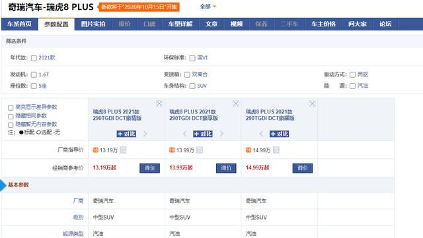Open calculator icon next to 13.99万
423x238 pixels.
pos(200,150)
